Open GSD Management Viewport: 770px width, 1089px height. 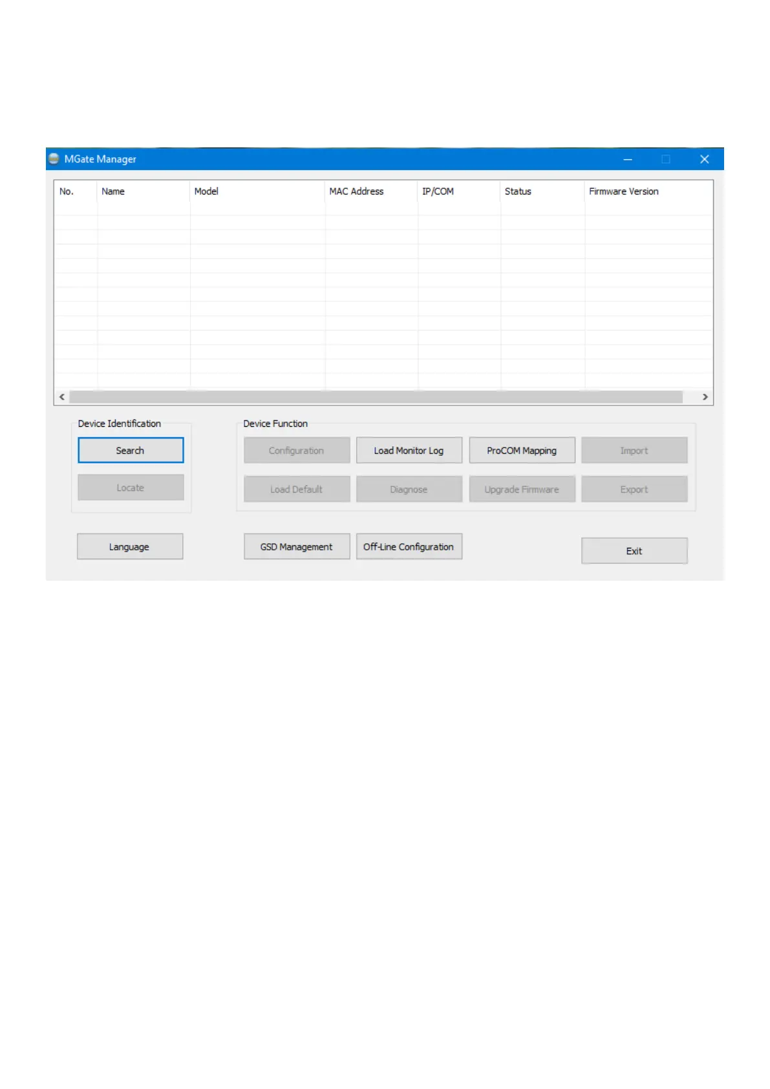pyautogui.click(x=297, y=546)
